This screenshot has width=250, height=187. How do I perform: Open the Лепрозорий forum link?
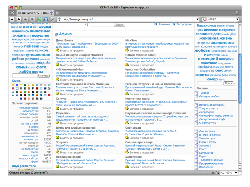coord(207,112)
